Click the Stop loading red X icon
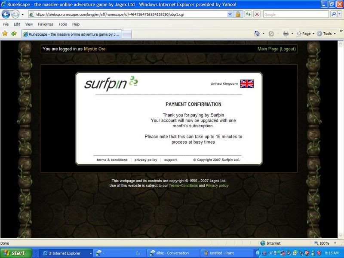This screenshot has width=344, height=258. tap(257, 15)
